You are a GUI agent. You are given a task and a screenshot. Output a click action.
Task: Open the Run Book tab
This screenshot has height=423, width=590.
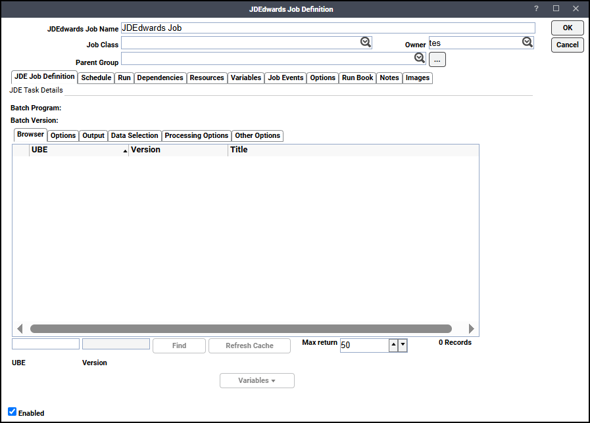357,78
